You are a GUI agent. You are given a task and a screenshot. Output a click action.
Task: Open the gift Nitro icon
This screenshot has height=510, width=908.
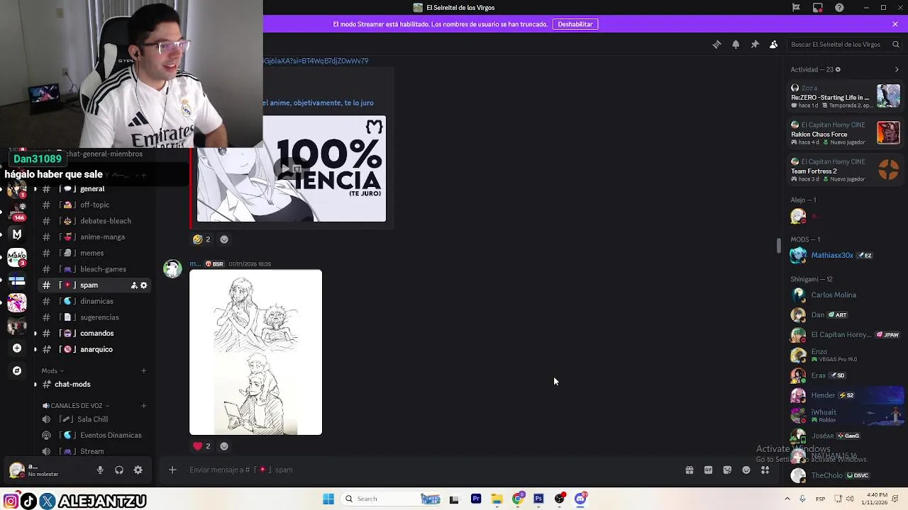pos(689,470)
